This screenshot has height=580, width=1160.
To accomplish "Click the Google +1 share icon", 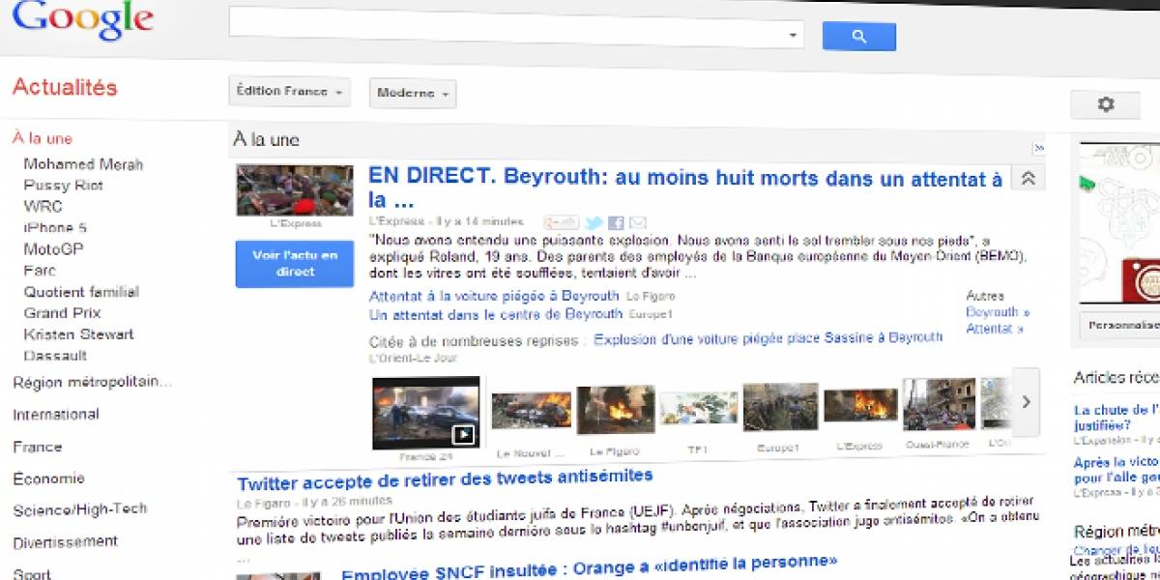I will 561,222.
